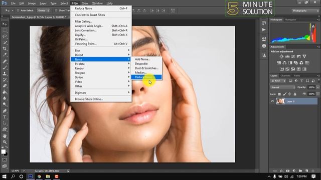Screen dimensions: 321x180
Task: Toggle Lock transparent pixels
Action: 279,94
